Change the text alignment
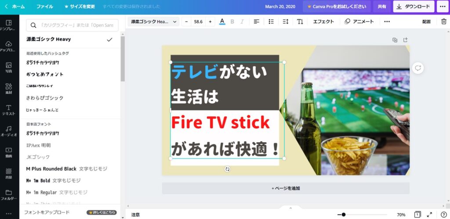 (x=257, y=22)
